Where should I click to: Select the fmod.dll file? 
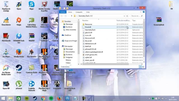tap(88, 27)
